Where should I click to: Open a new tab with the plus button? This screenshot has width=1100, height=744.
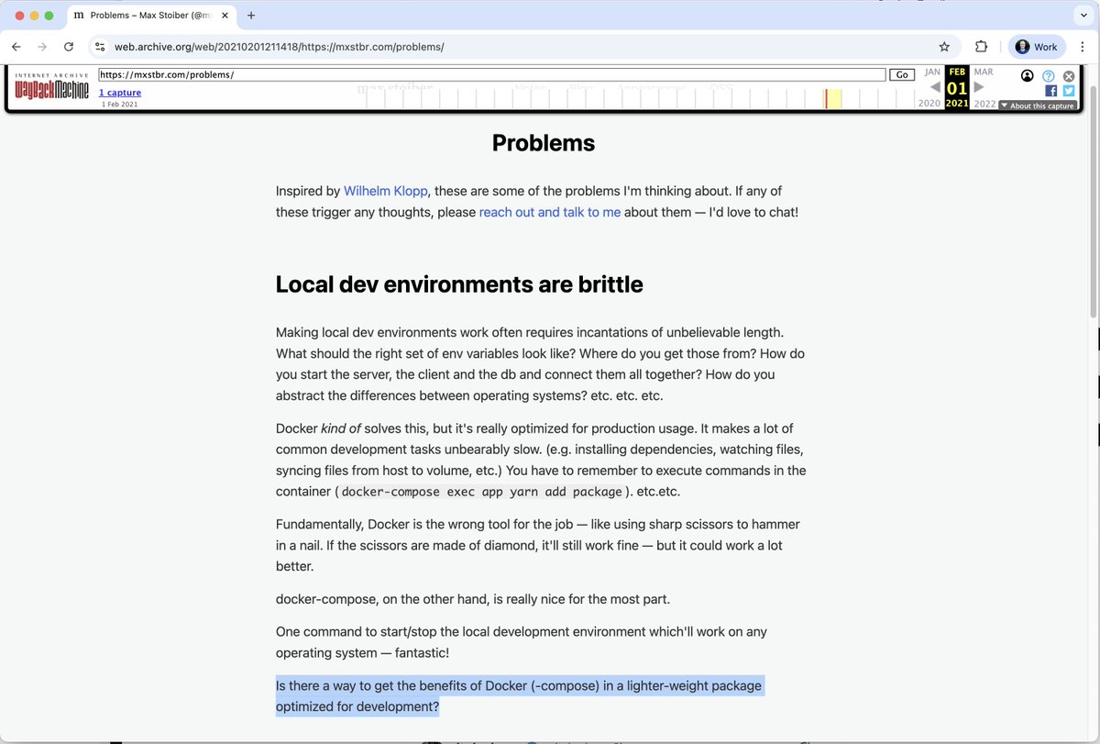coord(251,16)
